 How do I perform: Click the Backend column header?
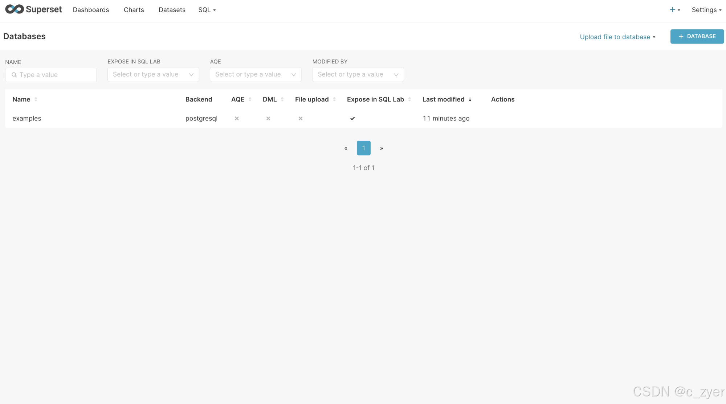[x=199, y=99]
